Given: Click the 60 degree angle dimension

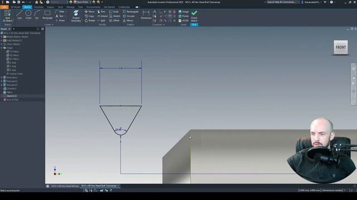Looking at the screenshot, I should click(118, 129).
